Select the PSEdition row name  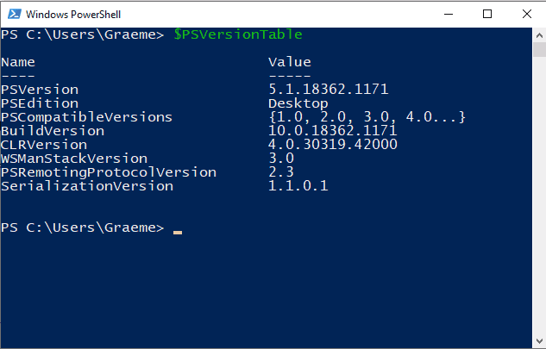[x=40, y=103]
